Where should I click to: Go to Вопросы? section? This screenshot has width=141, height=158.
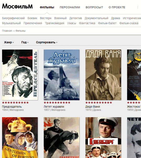point(94,7)
